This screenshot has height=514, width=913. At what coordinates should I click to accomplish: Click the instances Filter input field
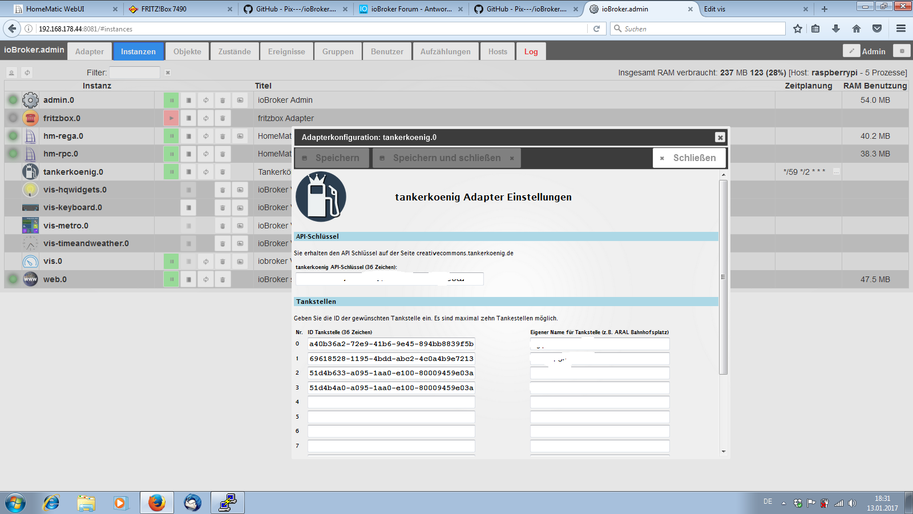[135, 73]
